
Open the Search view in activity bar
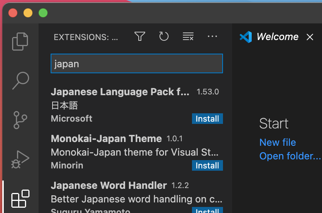coord(20,80)
